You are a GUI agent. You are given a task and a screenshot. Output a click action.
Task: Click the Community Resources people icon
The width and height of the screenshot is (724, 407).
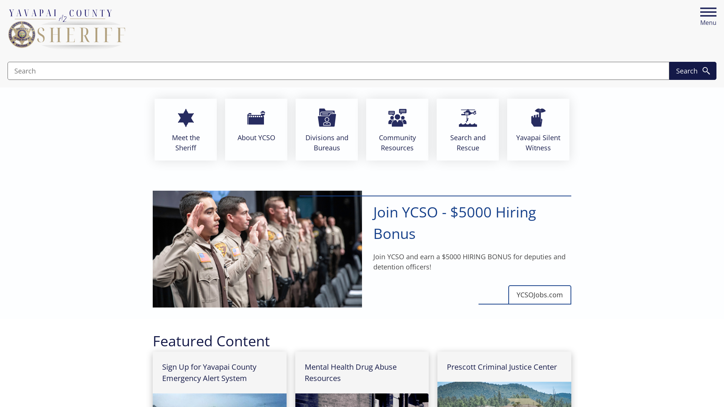tap(397, 118)
